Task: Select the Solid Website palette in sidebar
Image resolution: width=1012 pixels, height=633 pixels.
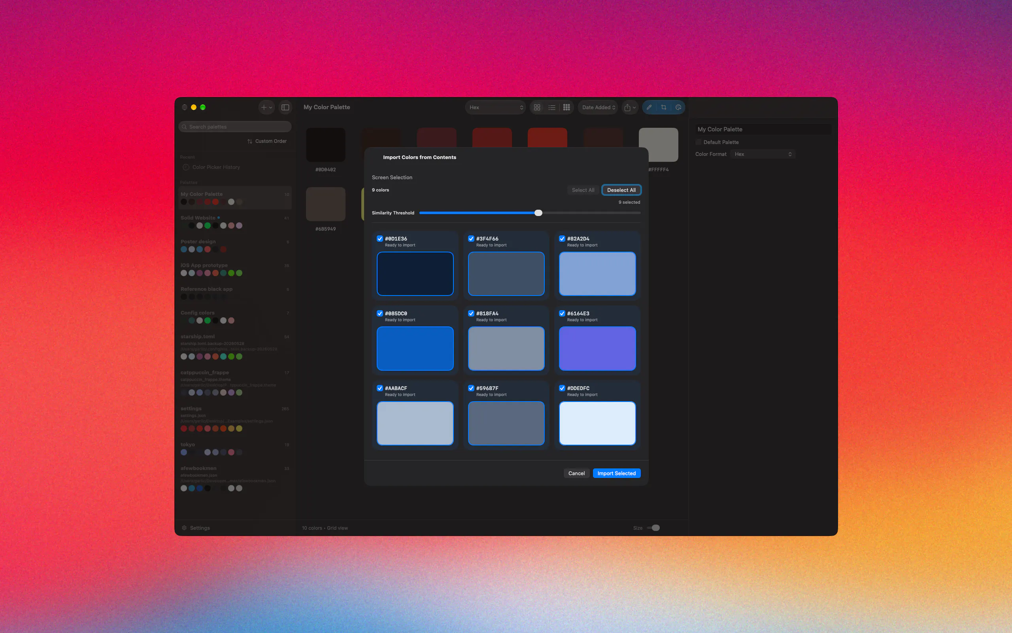Action: 235,222
